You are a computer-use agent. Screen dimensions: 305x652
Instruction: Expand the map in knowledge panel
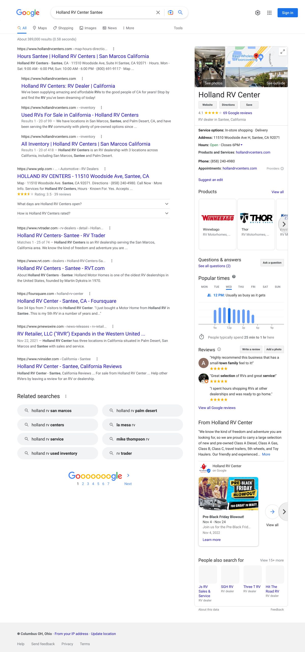point(282,52)
